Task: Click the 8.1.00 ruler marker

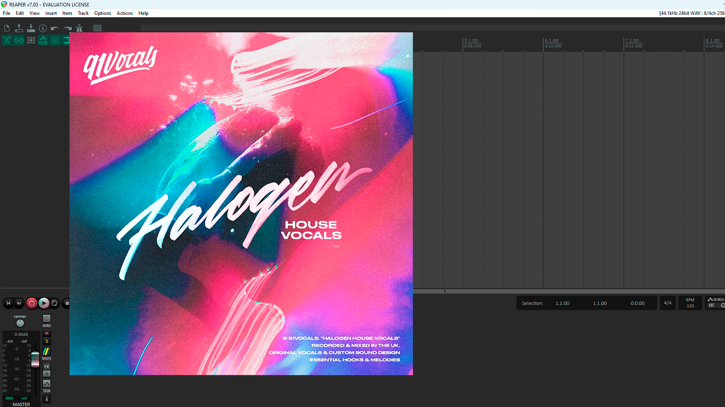Action: point(713,41)
